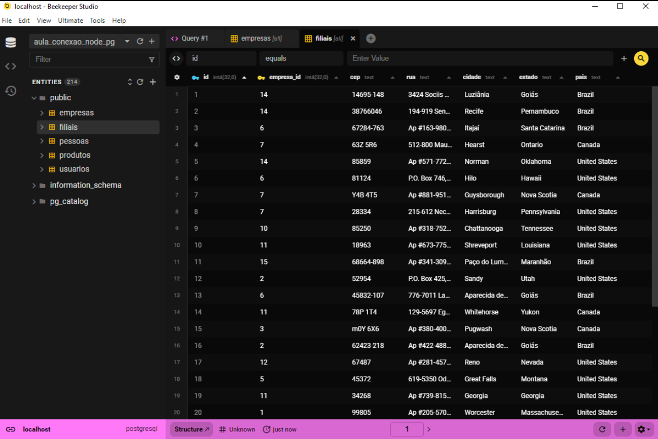Click the Unknown row count indicator
658x439 pixels.
[237, 429]
